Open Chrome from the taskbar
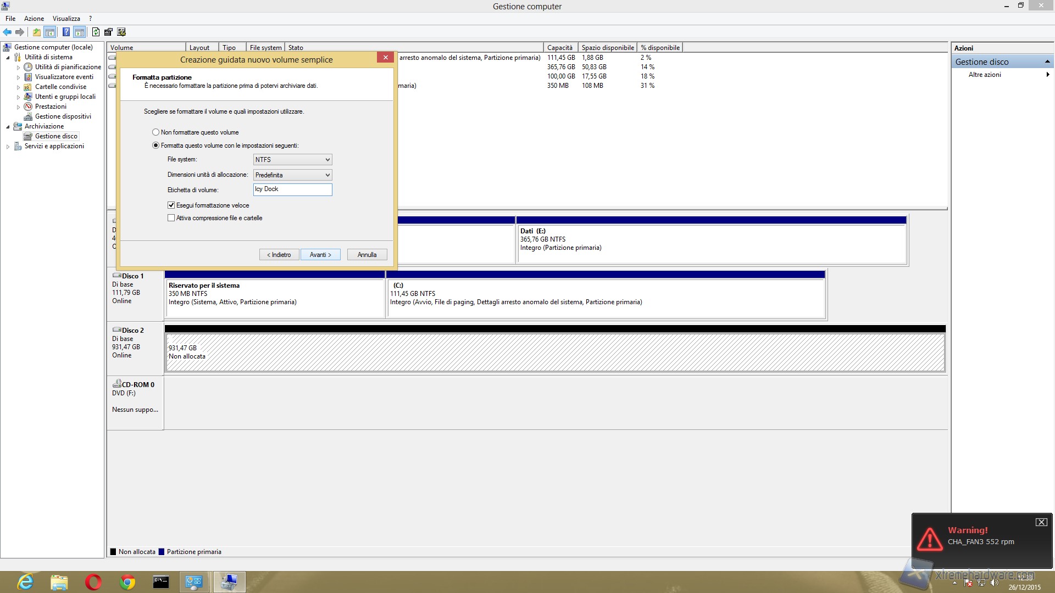 click(127, 582)
